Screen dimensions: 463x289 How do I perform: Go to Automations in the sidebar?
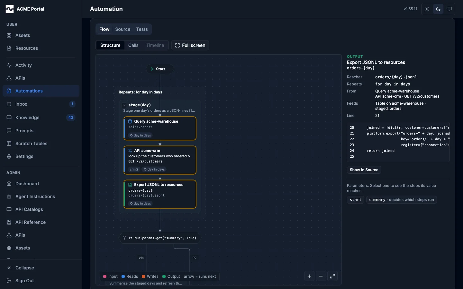41,91
